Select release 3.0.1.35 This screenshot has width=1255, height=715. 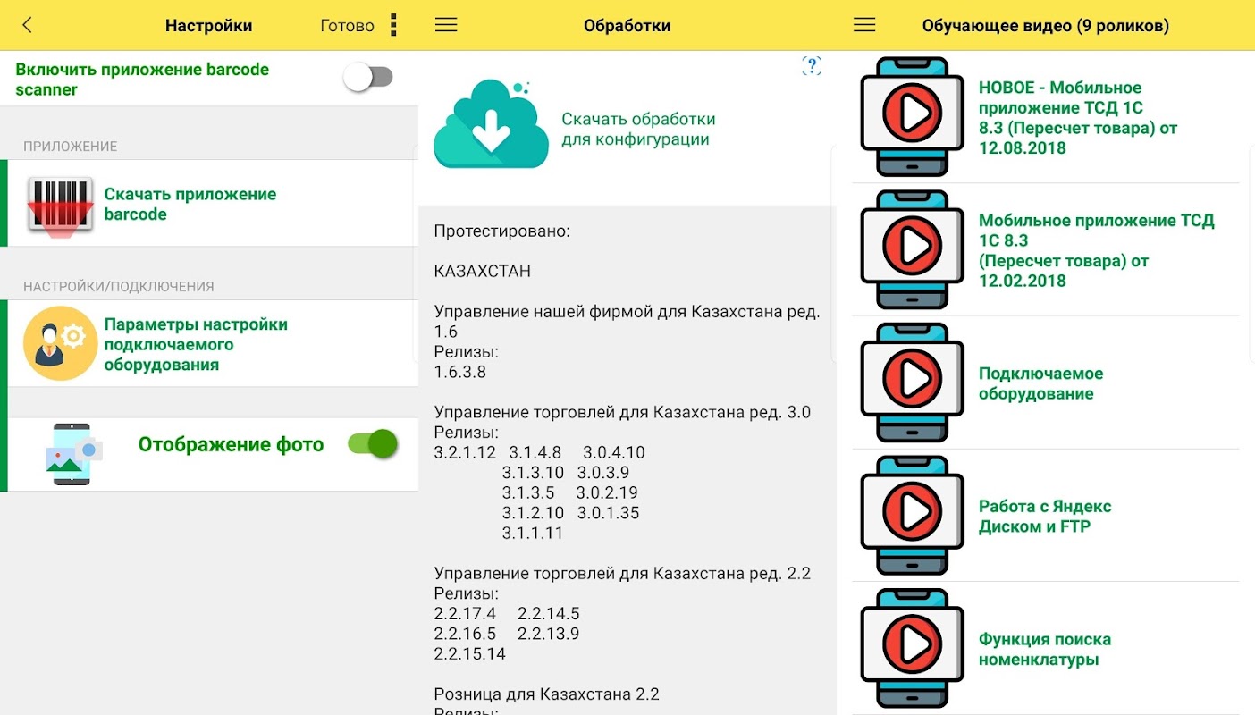click(609, 514)
